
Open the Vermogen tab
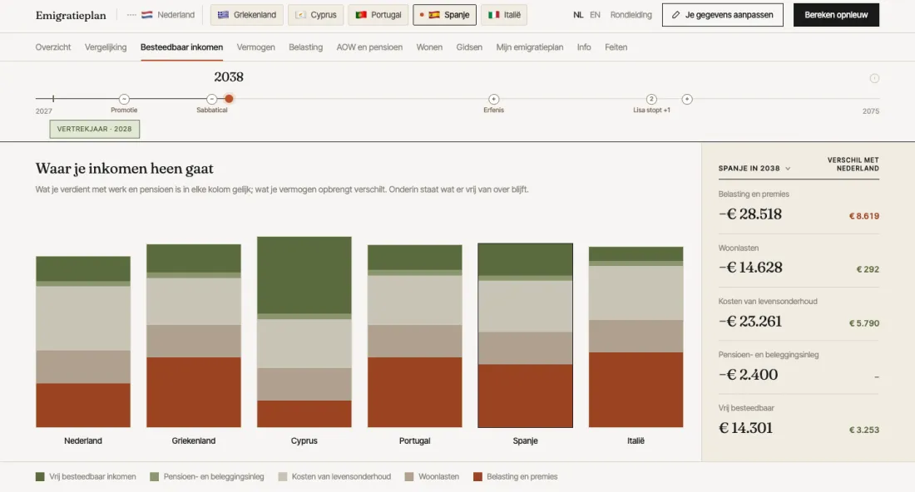(x=255, y=47)
